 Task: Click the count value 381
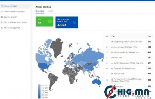(149, 58)
